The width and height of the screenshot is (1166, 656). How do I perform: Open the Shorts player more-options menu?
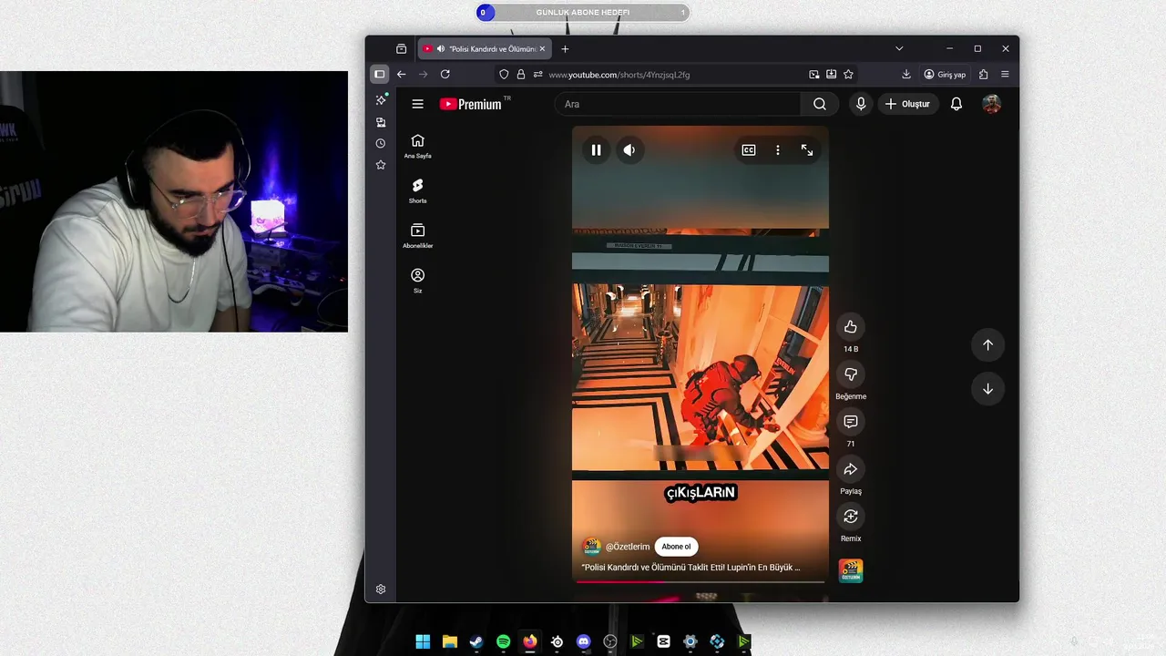point(778,150)
